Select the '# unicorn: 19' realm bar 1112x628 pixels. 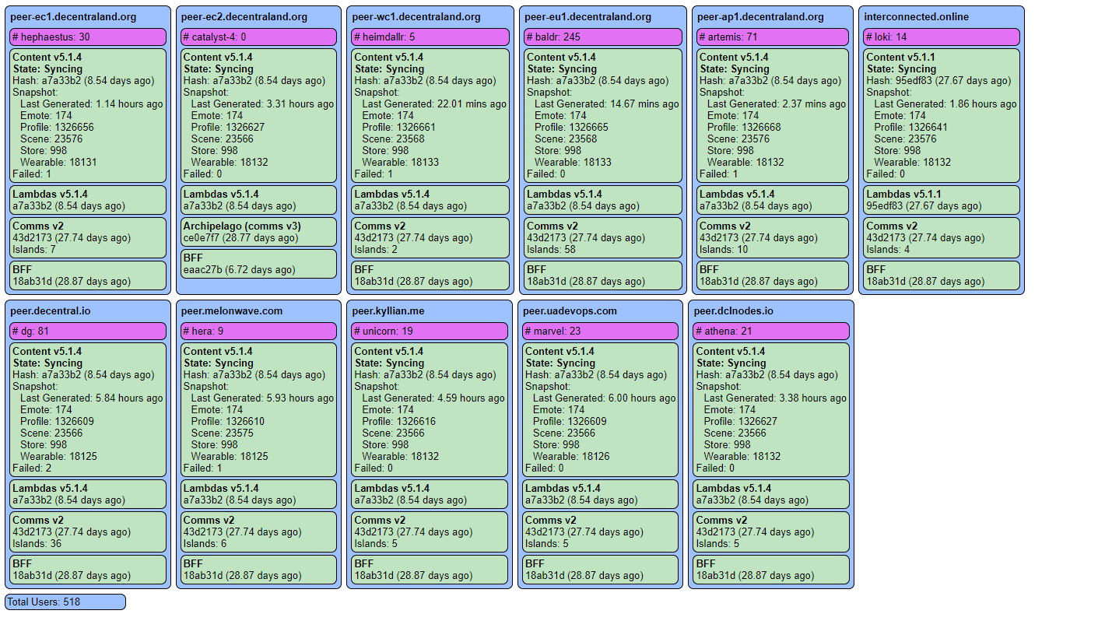click(x=430, y=331)
